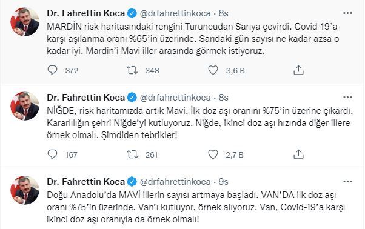Open profile photo on the MARDİN tweet
This screenshot has height=229, width=365.
25,22
